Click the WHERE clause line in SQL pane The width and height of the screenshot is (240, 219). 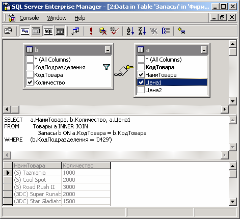58,140
